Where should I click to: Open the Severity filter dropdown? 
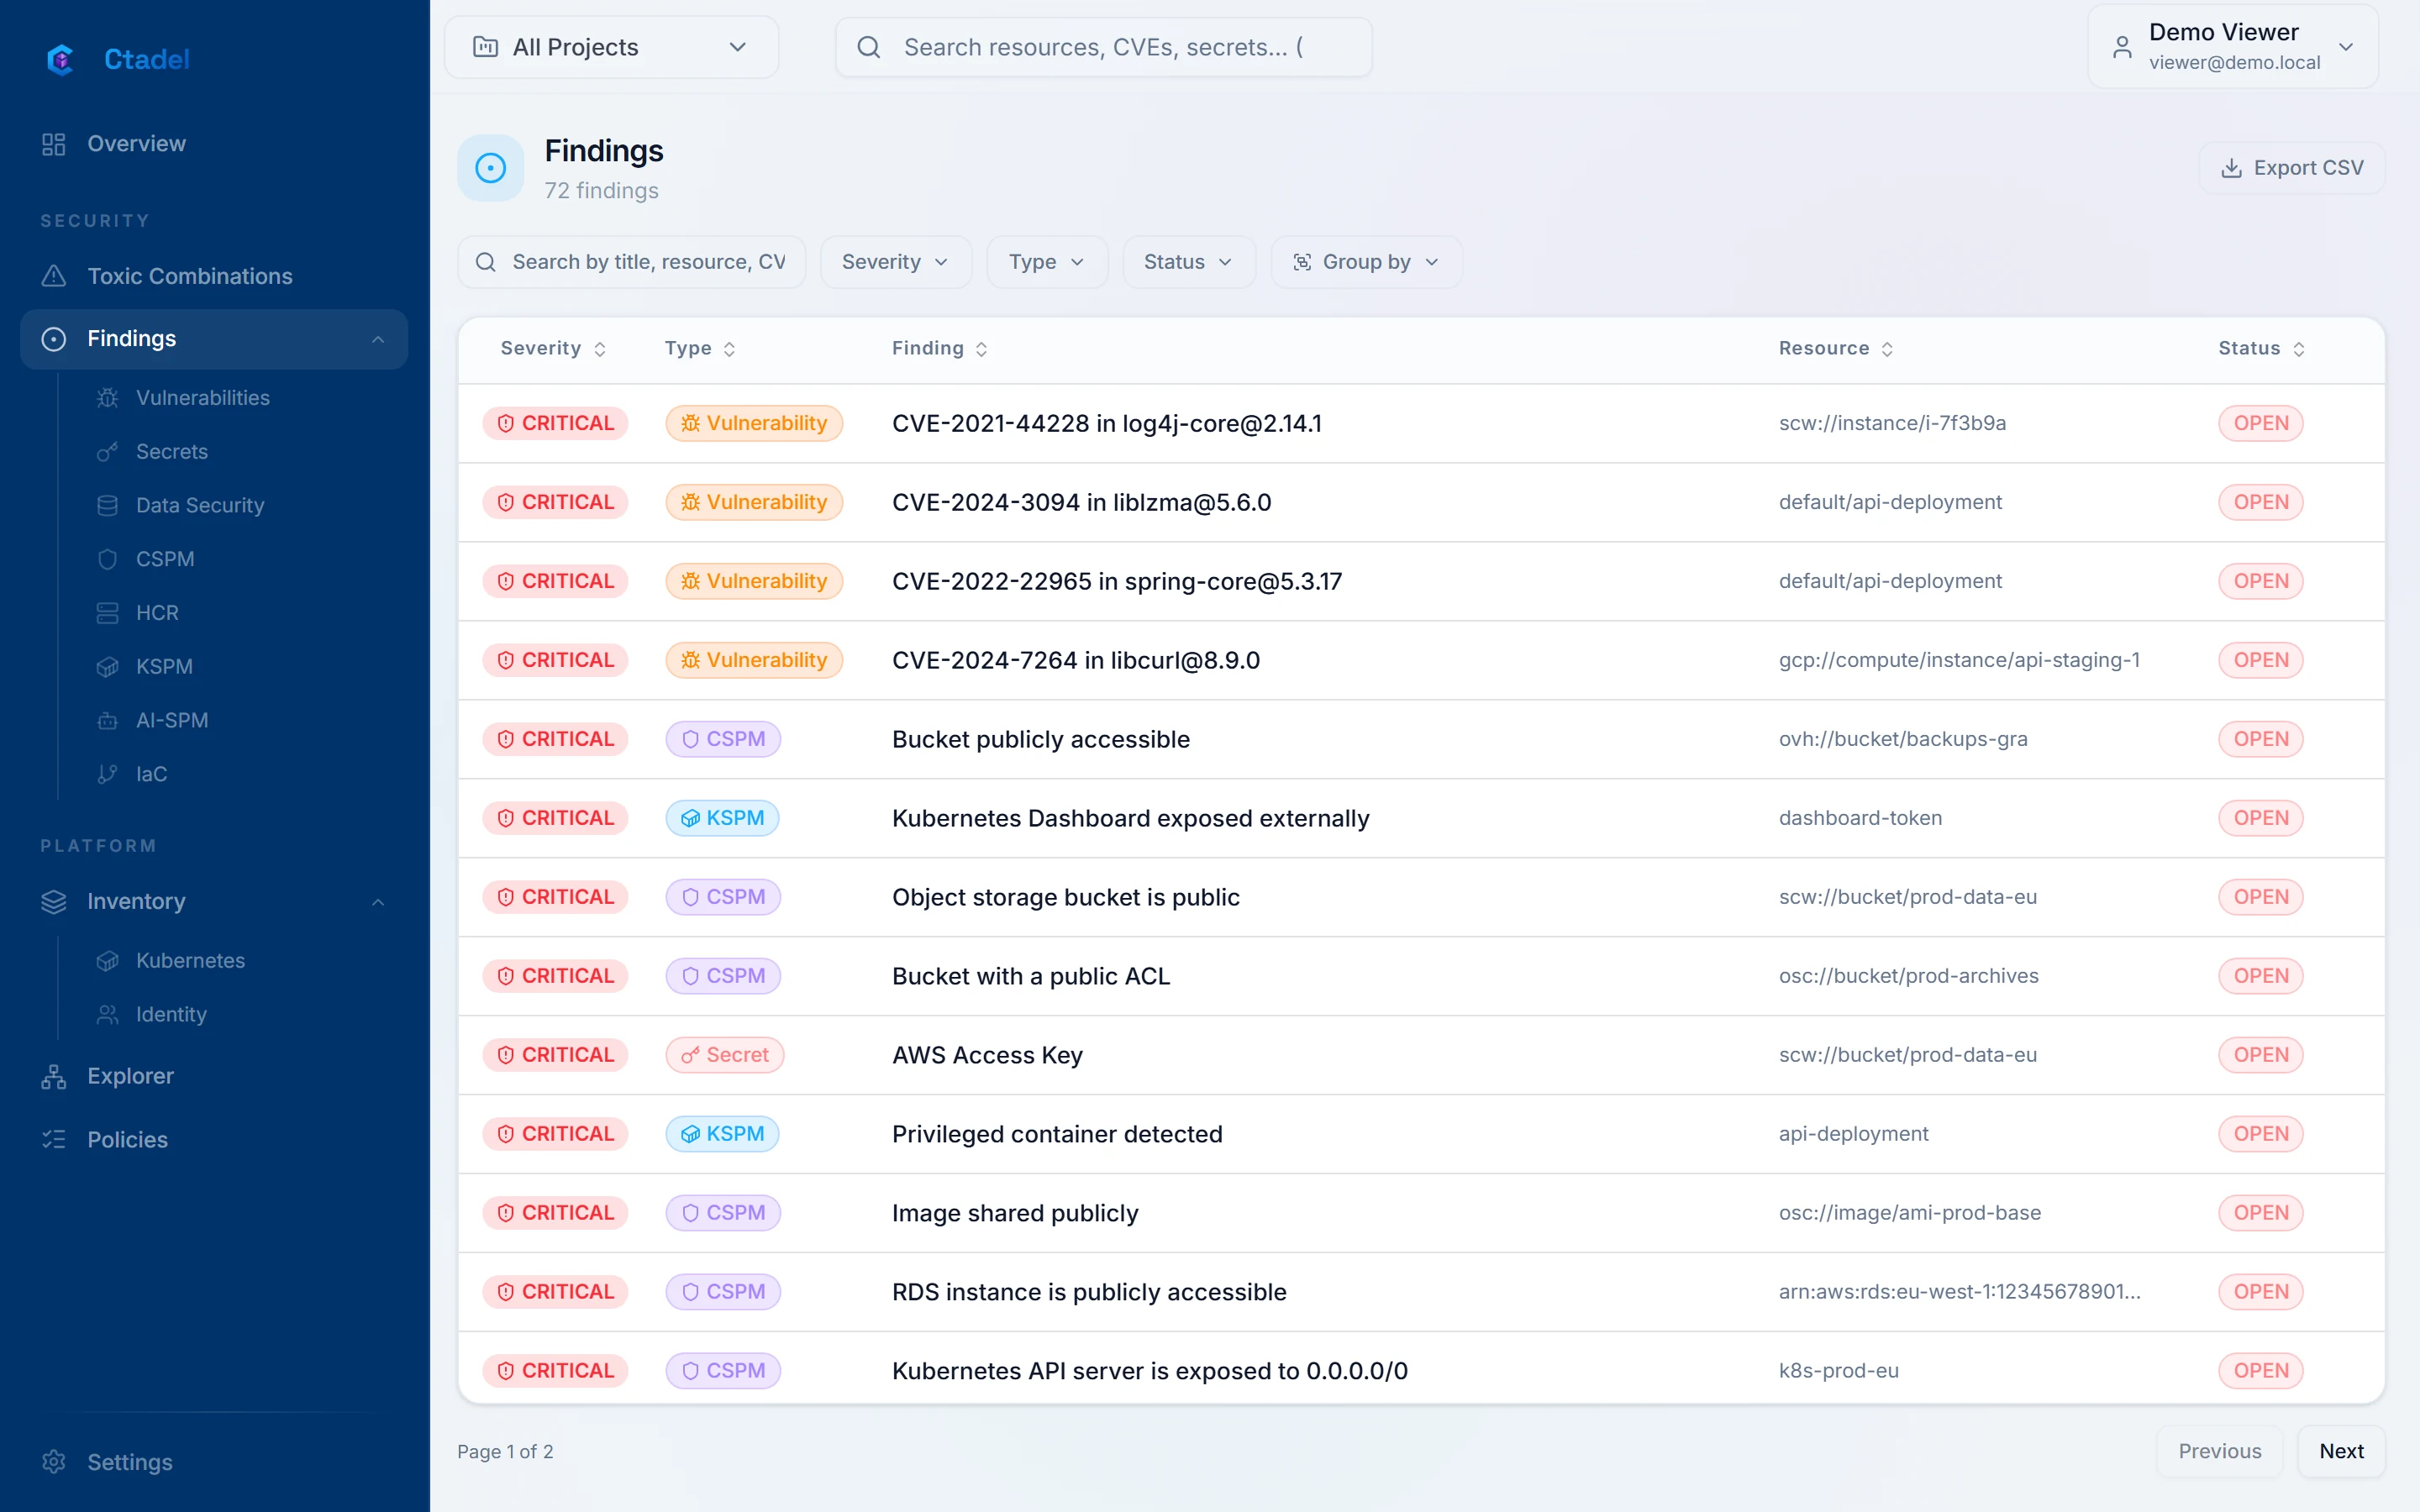(895, 262)
